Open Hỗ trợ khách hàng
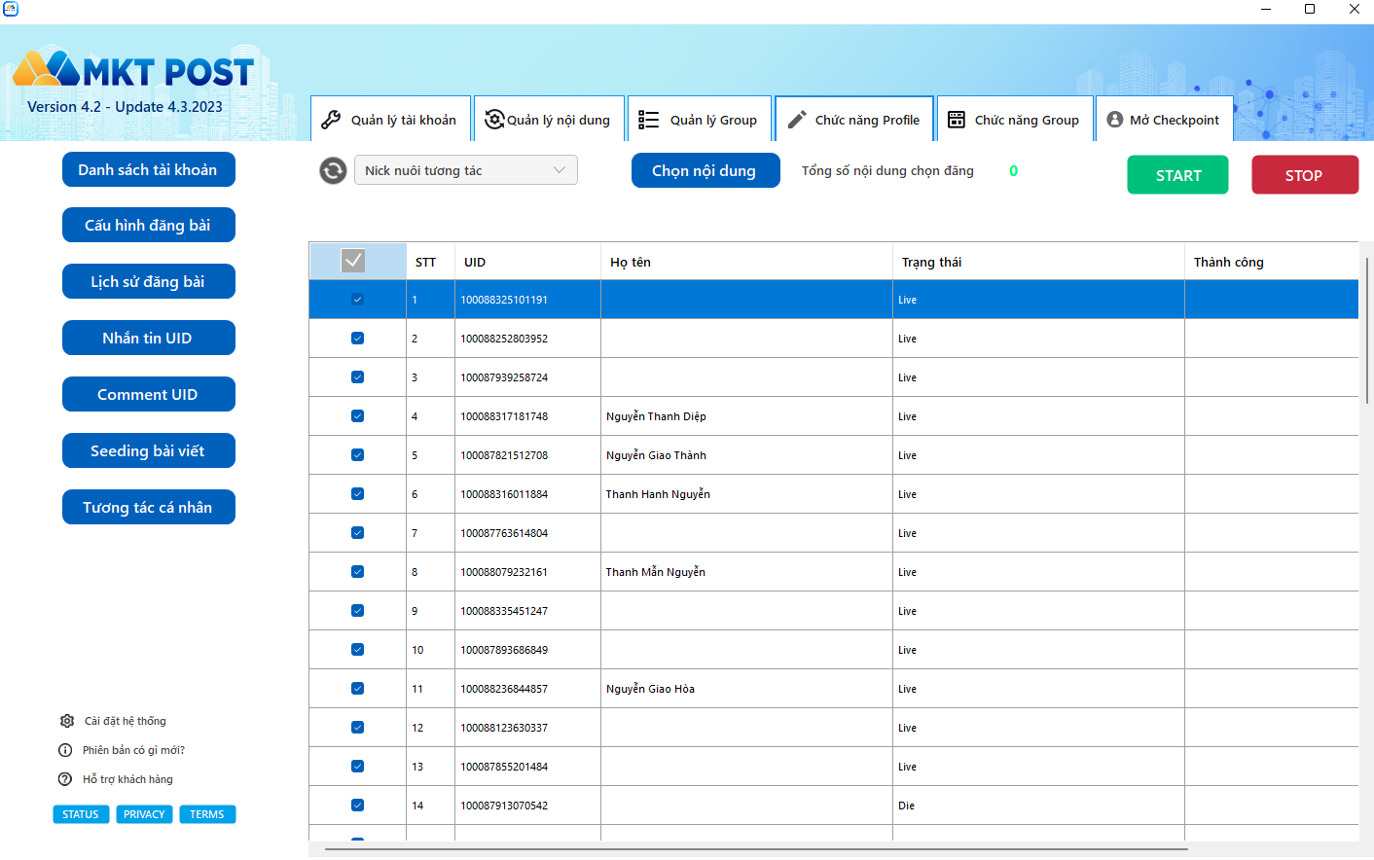This screenshot has width=1374, height=860. [x=127, y=779]
